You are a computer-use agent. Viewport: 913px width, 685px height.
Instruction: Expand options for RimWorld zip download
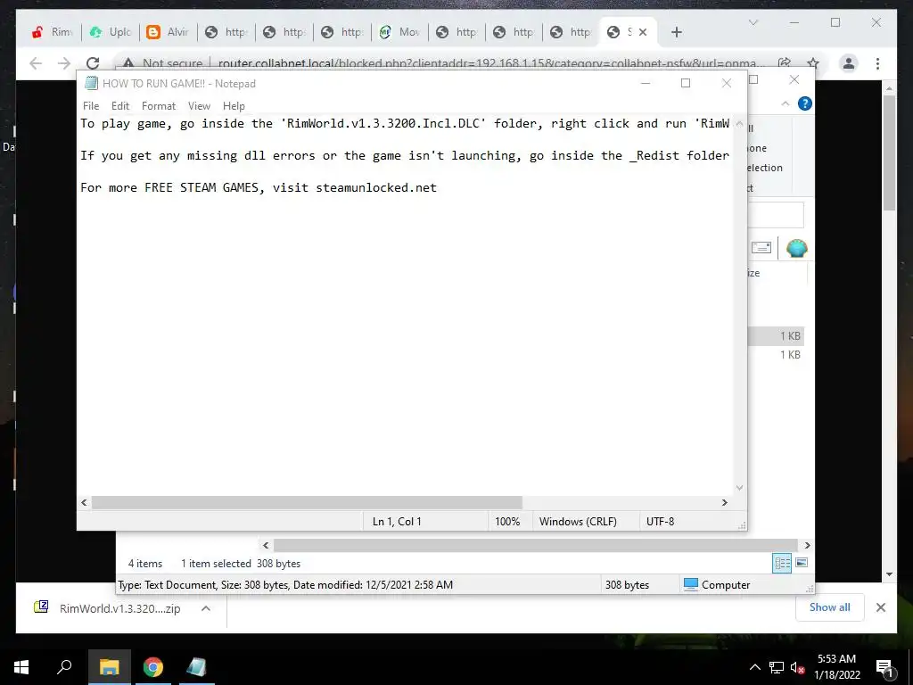[x=206, y=608]
